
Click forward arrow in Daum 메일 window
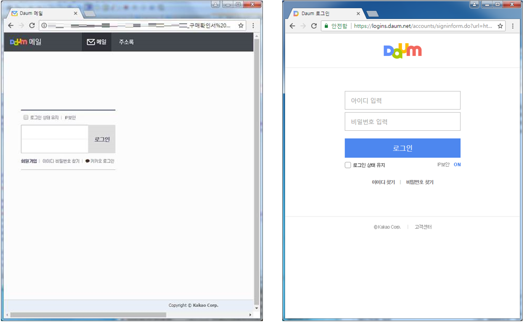tap(21, 25)
